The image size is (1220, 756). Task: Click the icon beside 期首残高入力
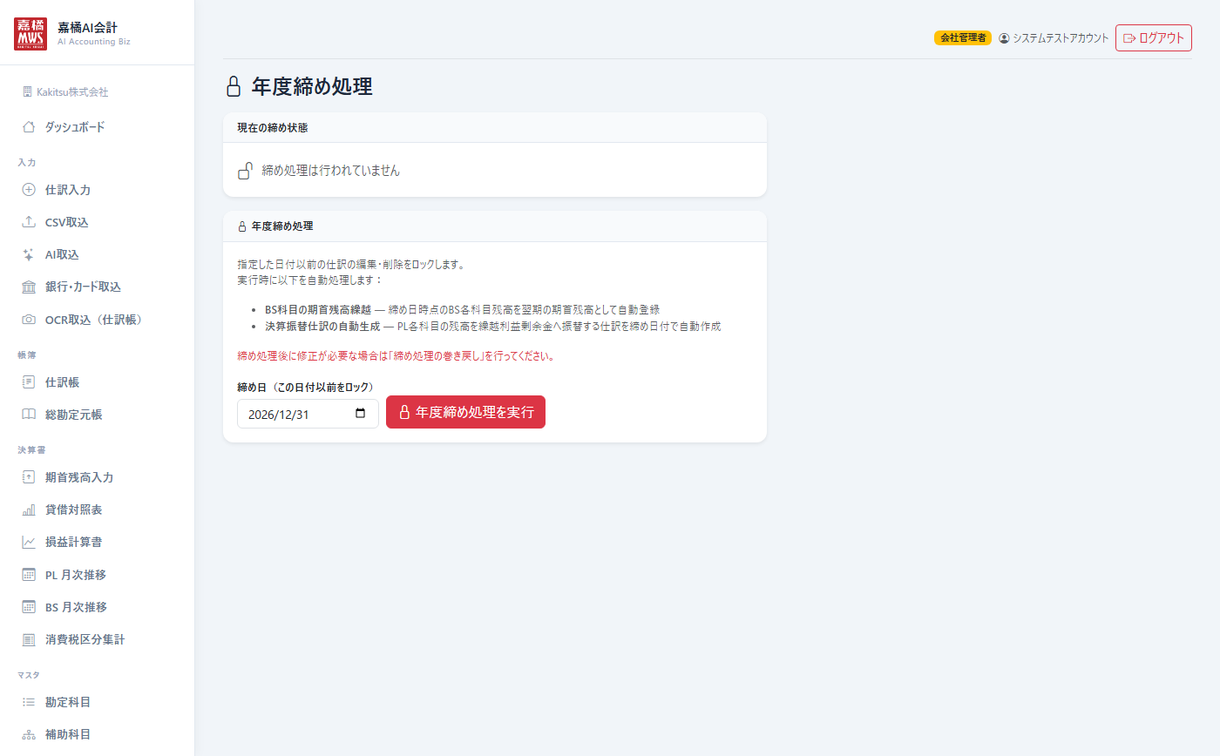pos(29,477)
